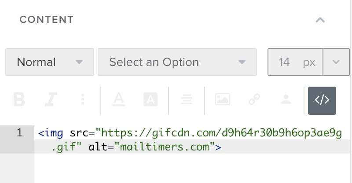
Task: Expand the font size unit dropdown arrow
Action: pyautogui.click(x=336, y=62)
